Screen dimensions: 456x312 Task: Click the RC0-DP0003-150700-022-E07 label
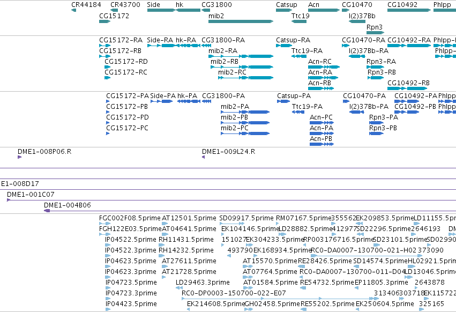tap(234, 293)
